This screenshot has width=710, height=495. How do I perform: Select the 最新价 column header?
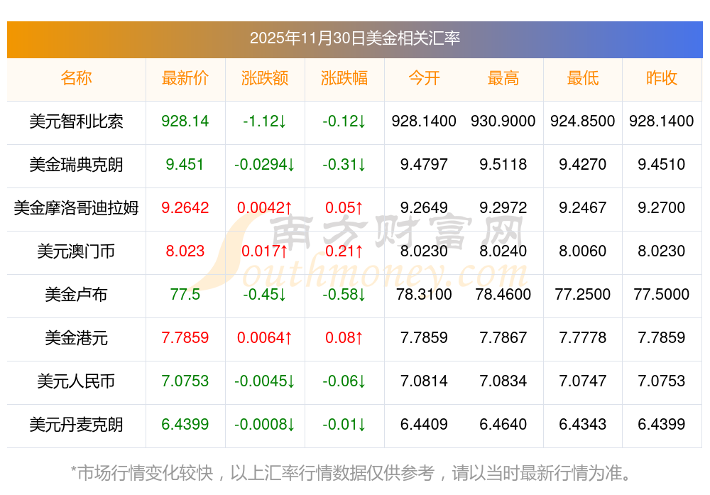coord(185,78)
